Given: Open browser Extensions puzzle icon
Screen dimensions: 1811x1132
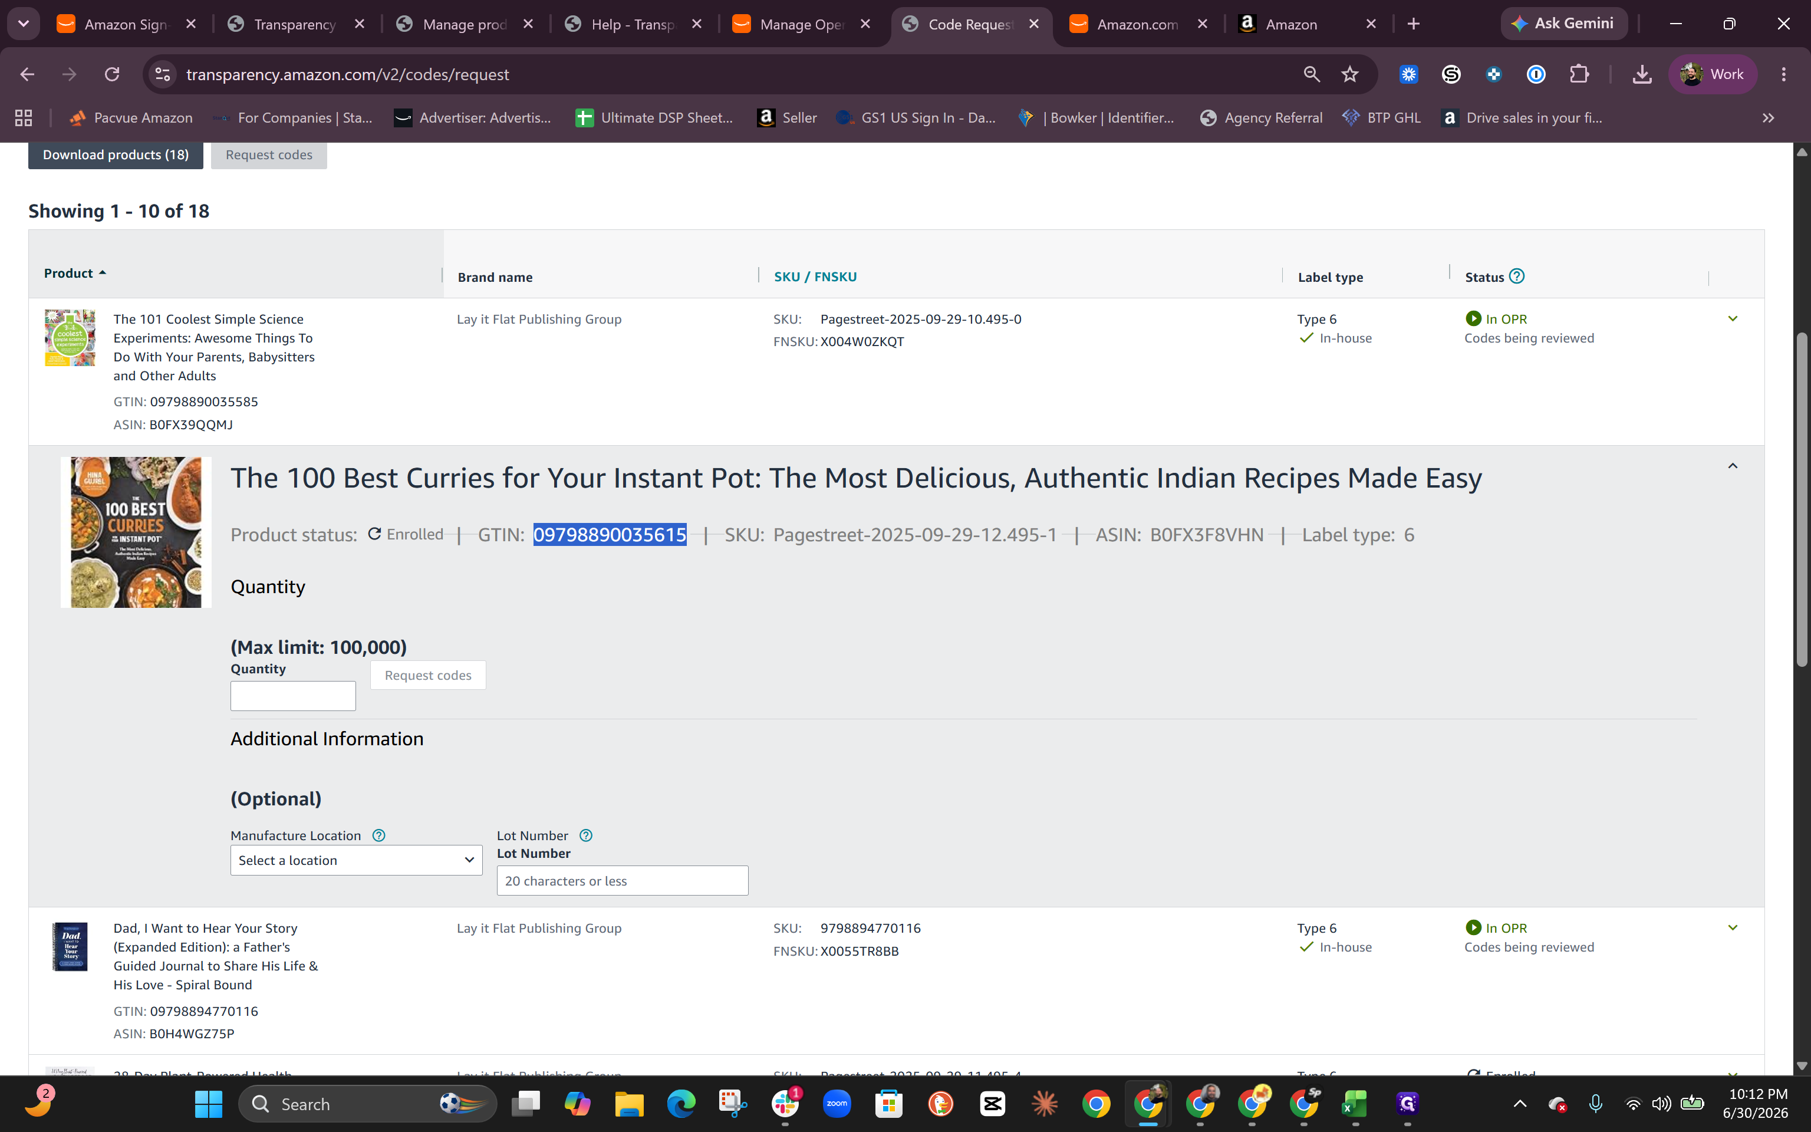Looking at the screenshot, I should 1579,74.
